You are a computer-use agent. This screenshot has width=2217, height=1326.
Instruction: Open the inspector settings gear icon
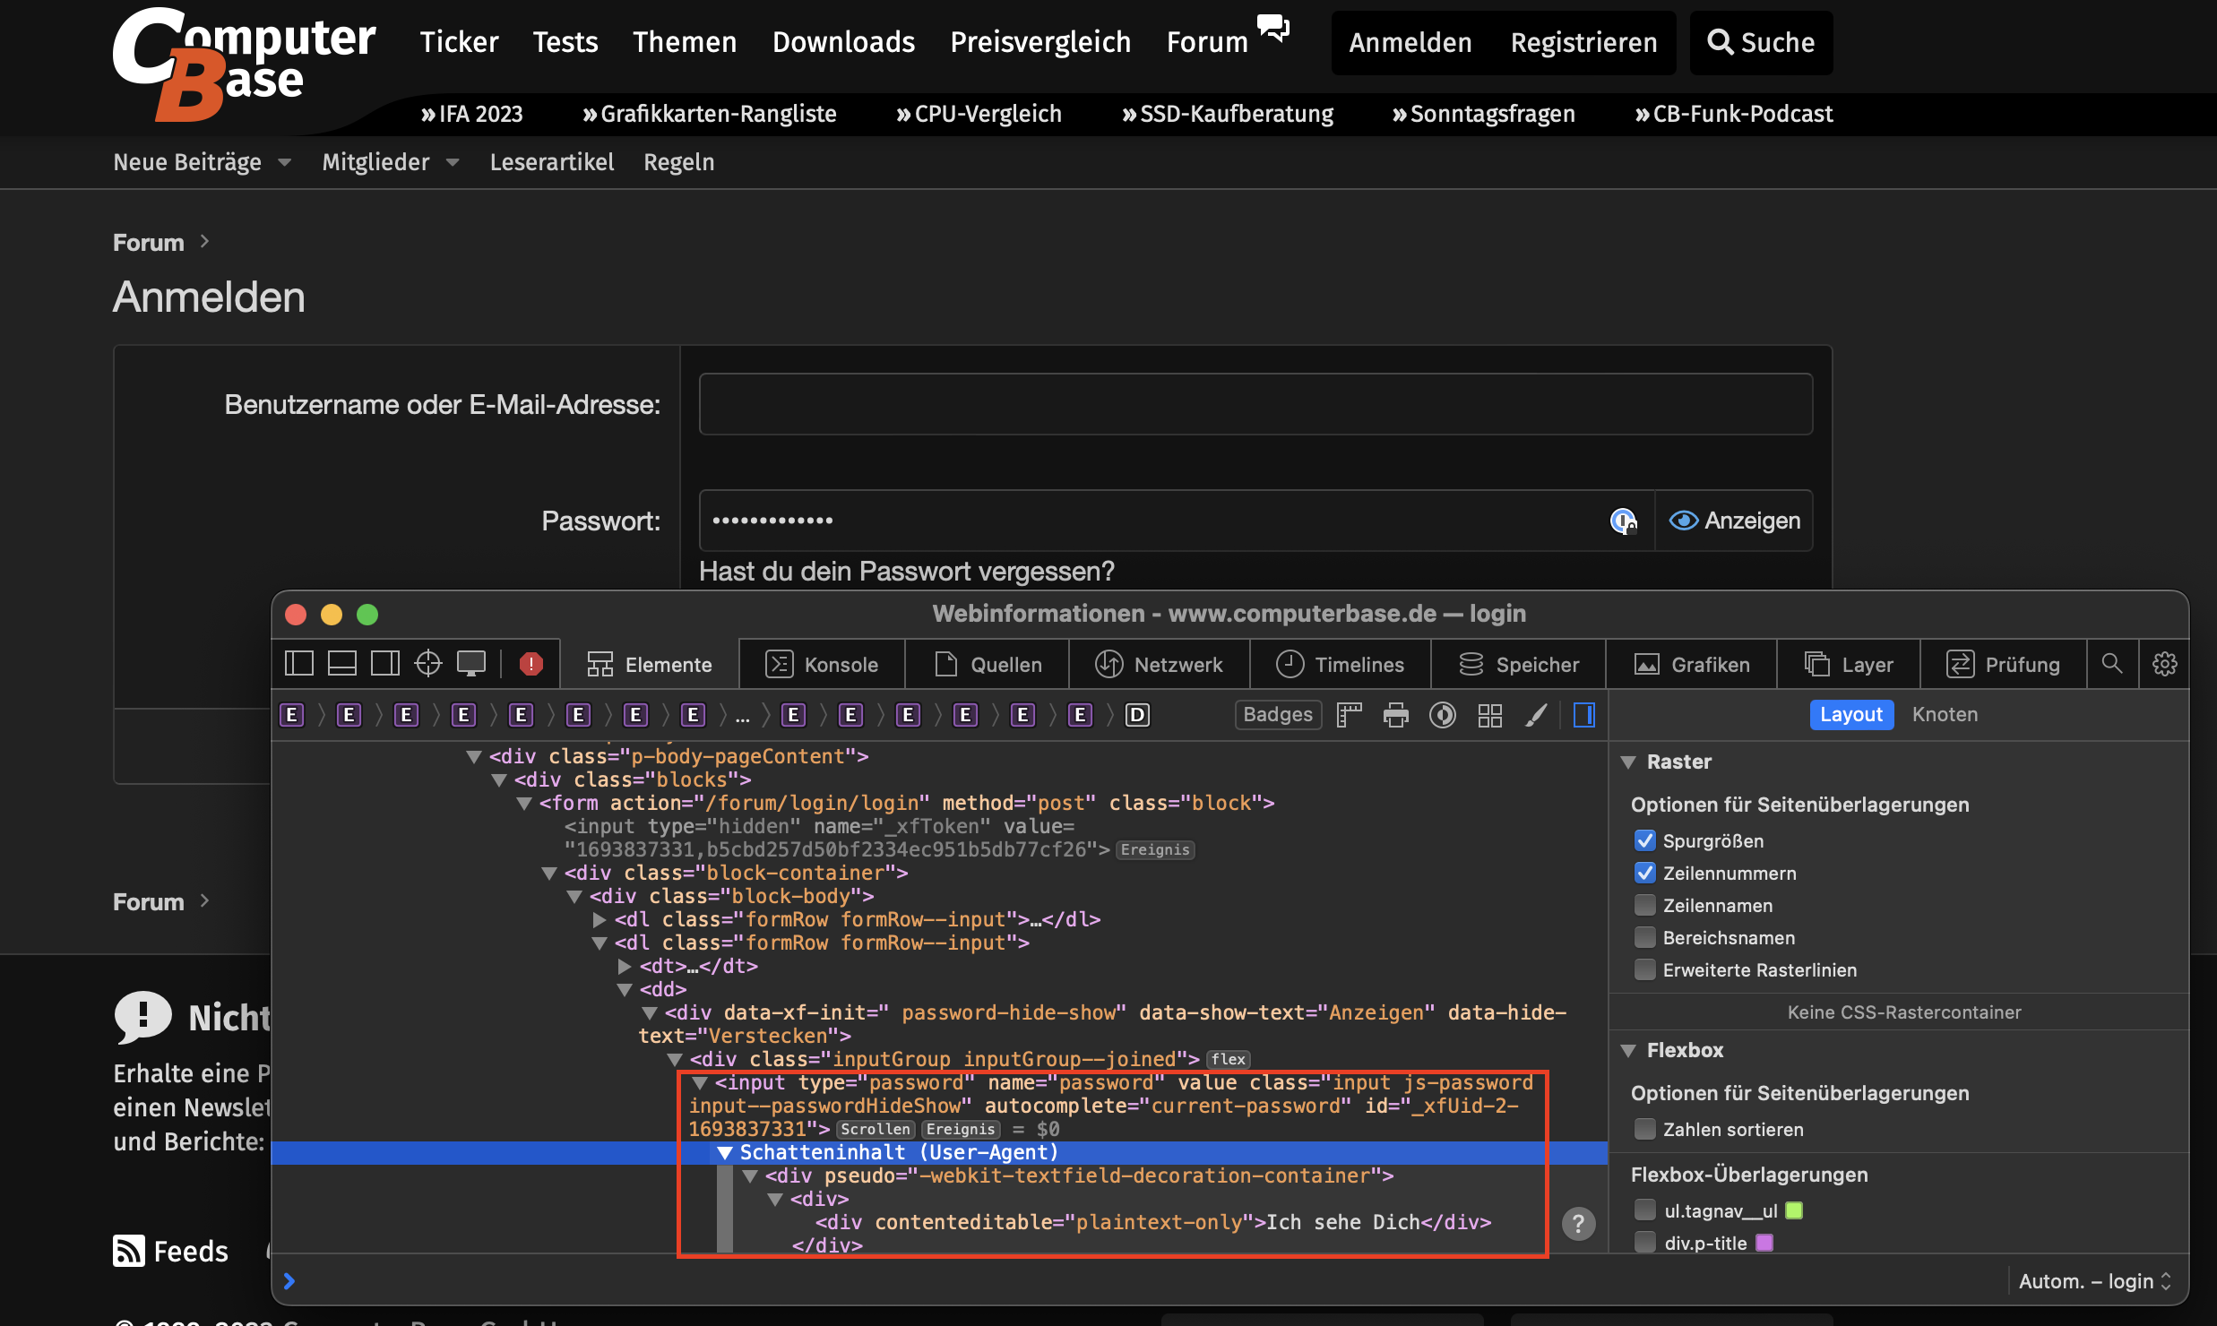tap(2164, 664)
